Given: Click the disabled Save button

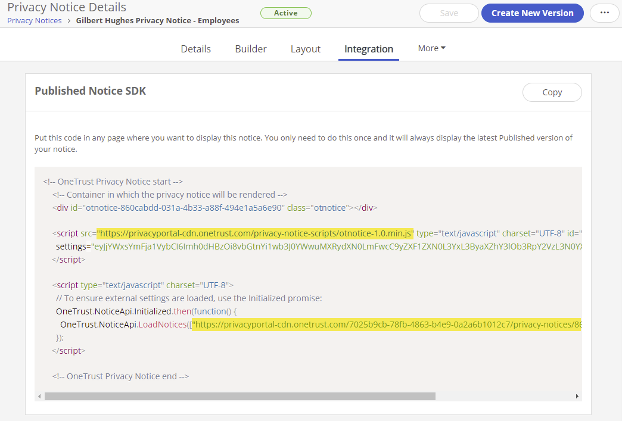Looking at the screenshot, I should (449, 13).
